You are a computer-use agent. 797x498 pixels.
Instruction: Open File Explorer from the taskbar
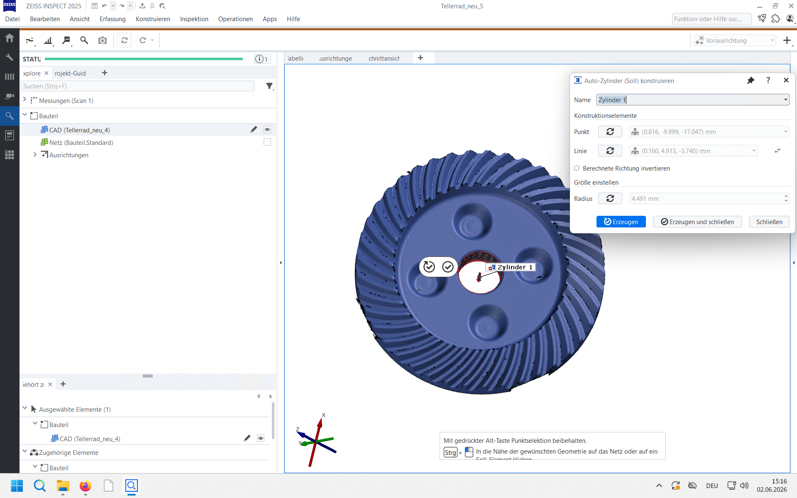pyautogui.click(x=63, y=486)
